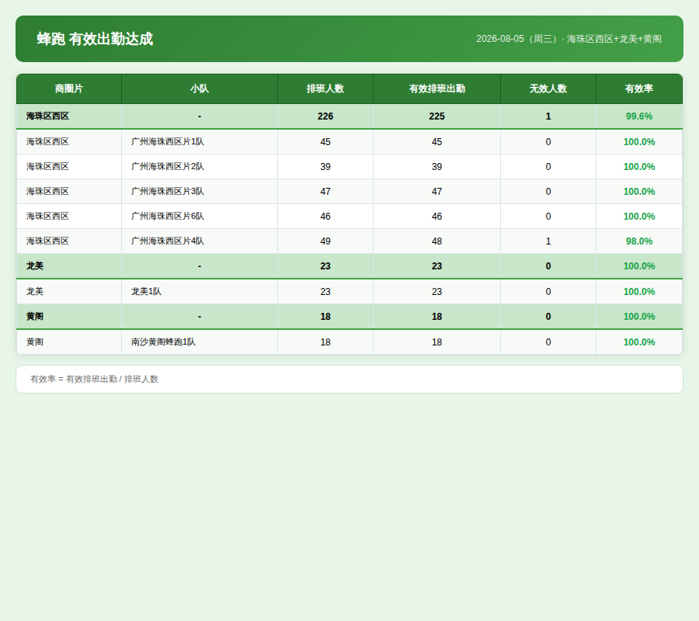
Task: Click bold 23 排班人数 in 龙美 summary
Action: coord(325,266)
